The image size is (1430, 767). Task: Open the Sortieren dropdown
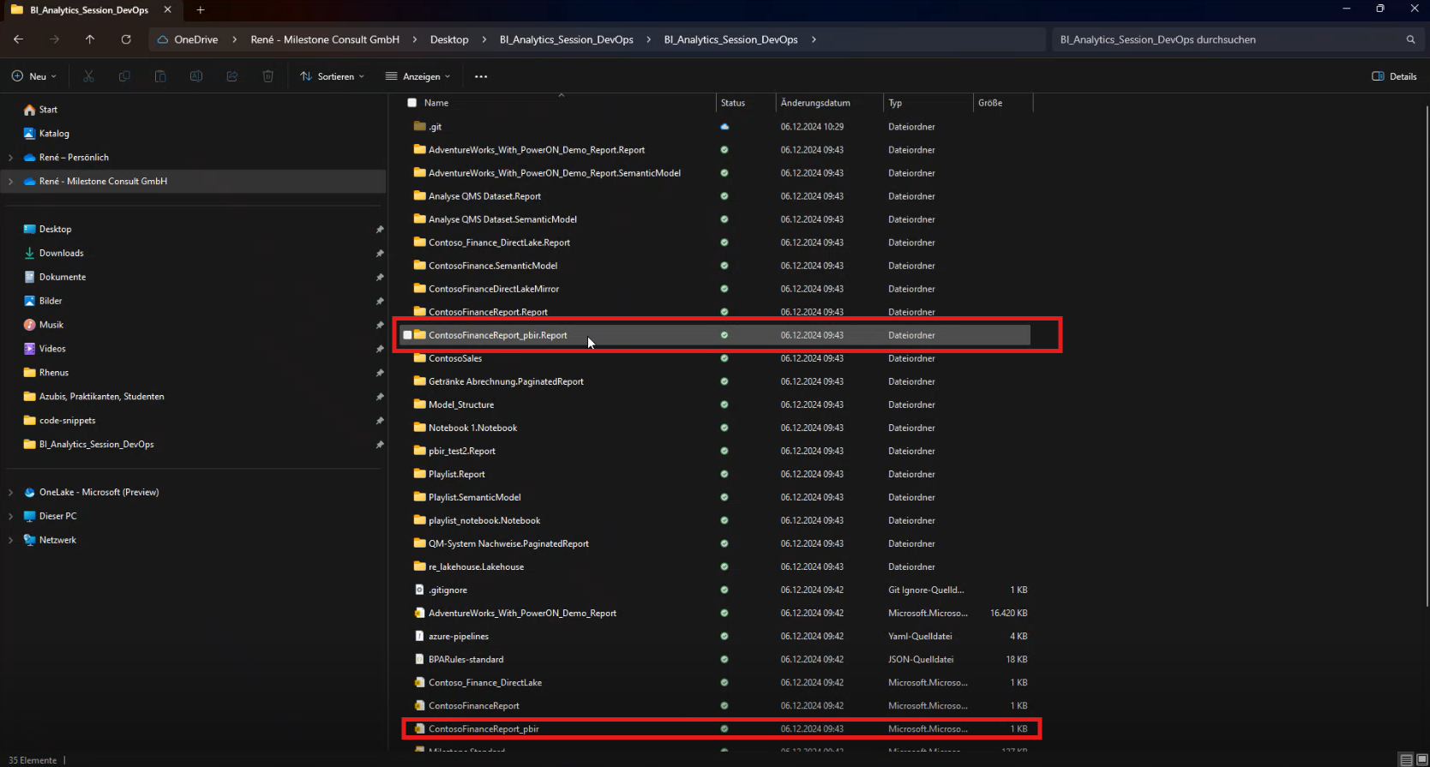(333, 76)
